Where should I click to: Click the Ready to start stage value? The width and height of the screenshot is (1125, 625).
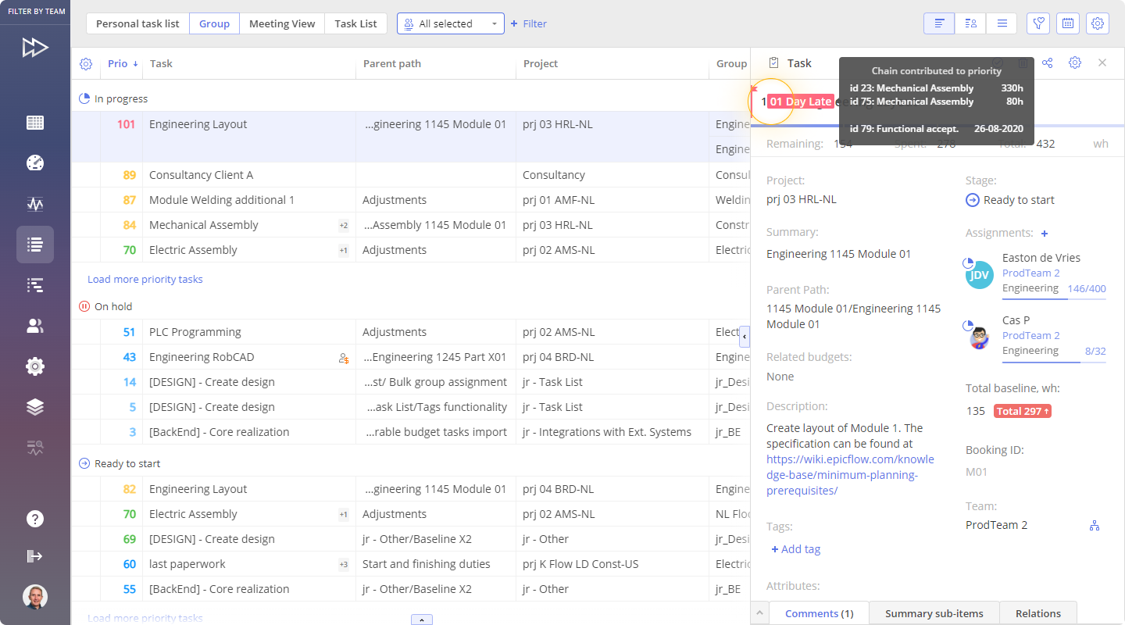[x=1010, y=200]
